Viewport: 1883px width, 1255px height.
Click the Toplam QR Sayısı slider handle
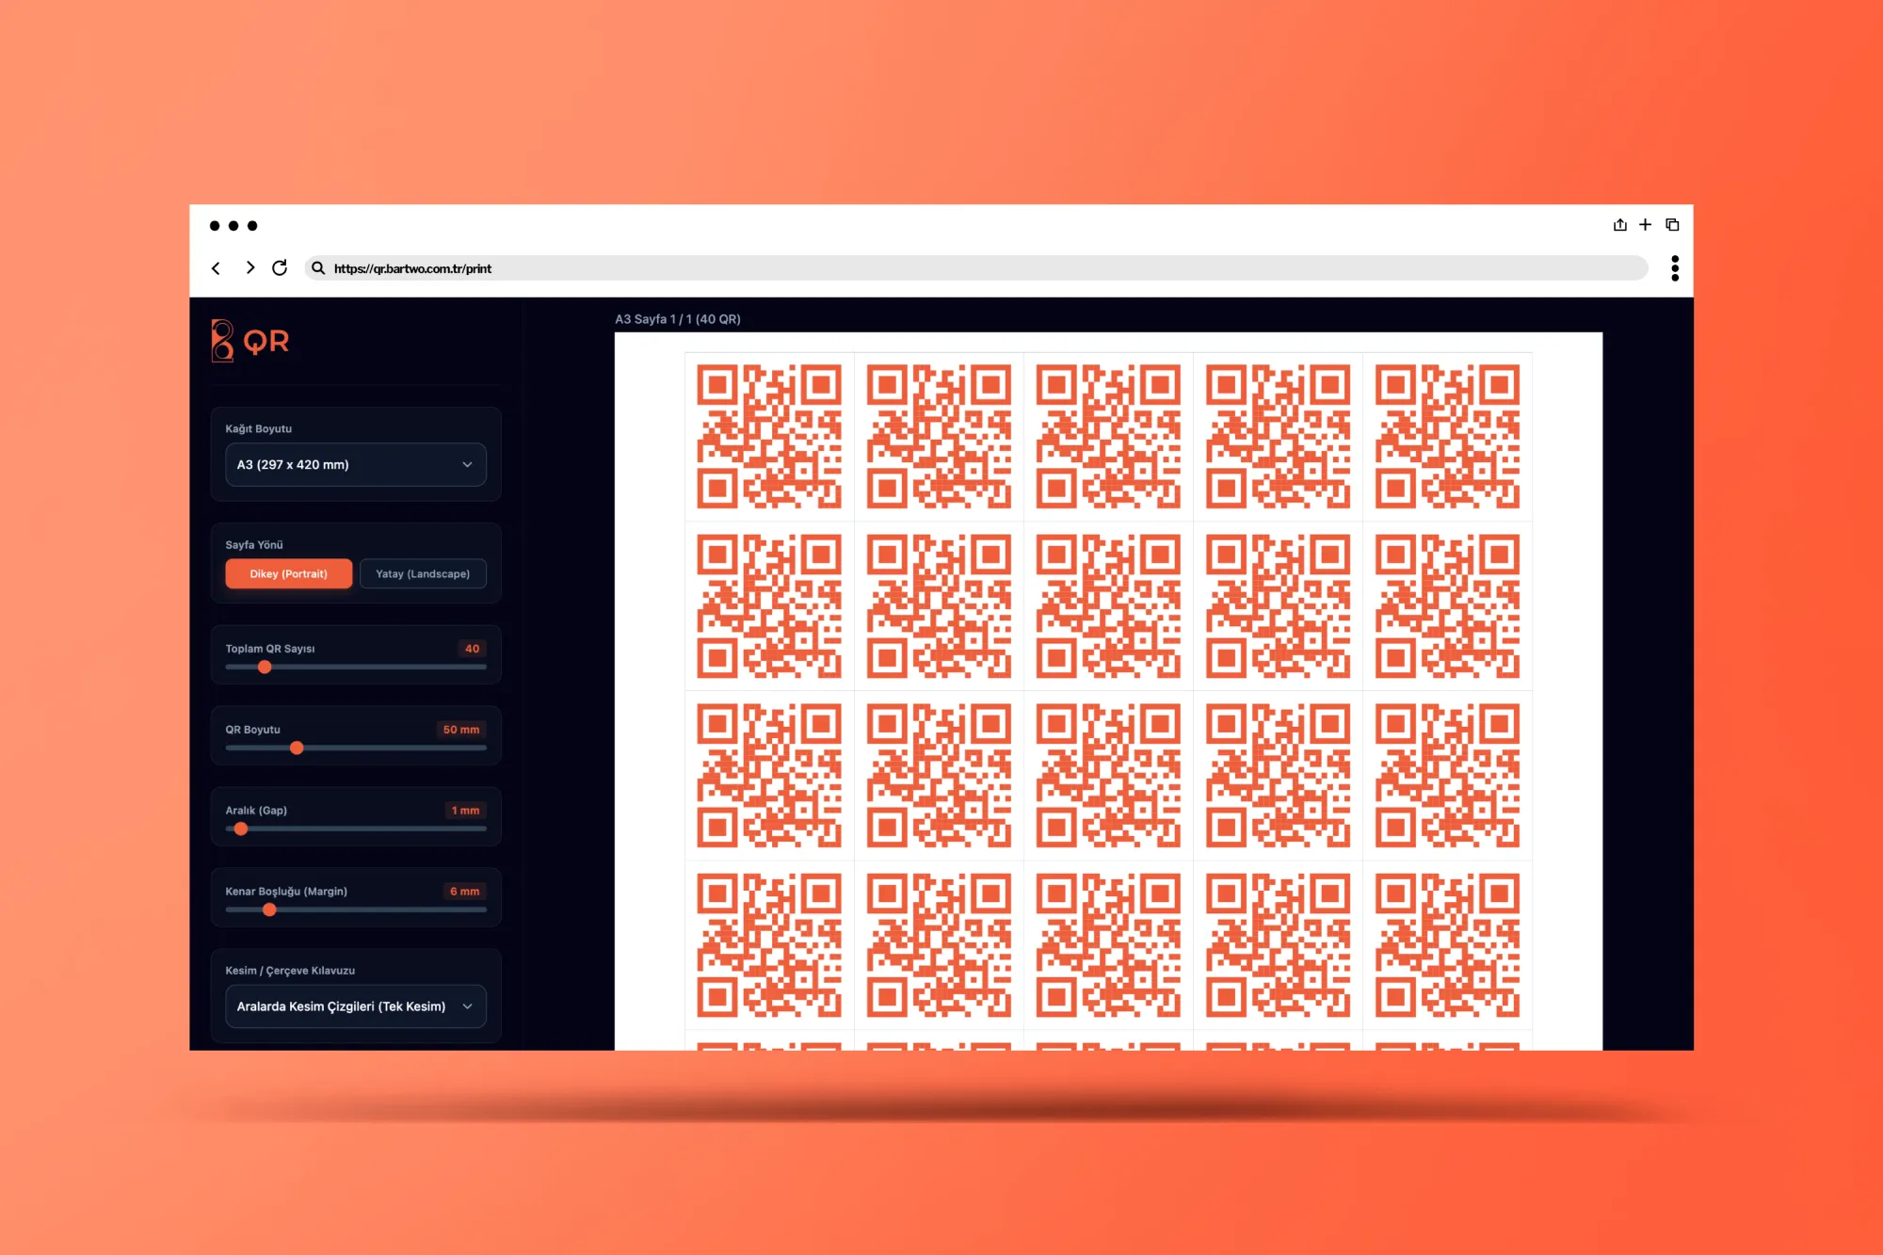click(265, 667)
